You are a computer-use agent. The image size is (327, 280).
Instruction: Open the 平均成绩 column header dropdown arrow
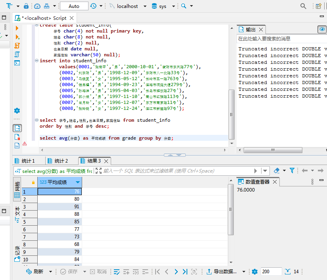click(x=78, y=182)
